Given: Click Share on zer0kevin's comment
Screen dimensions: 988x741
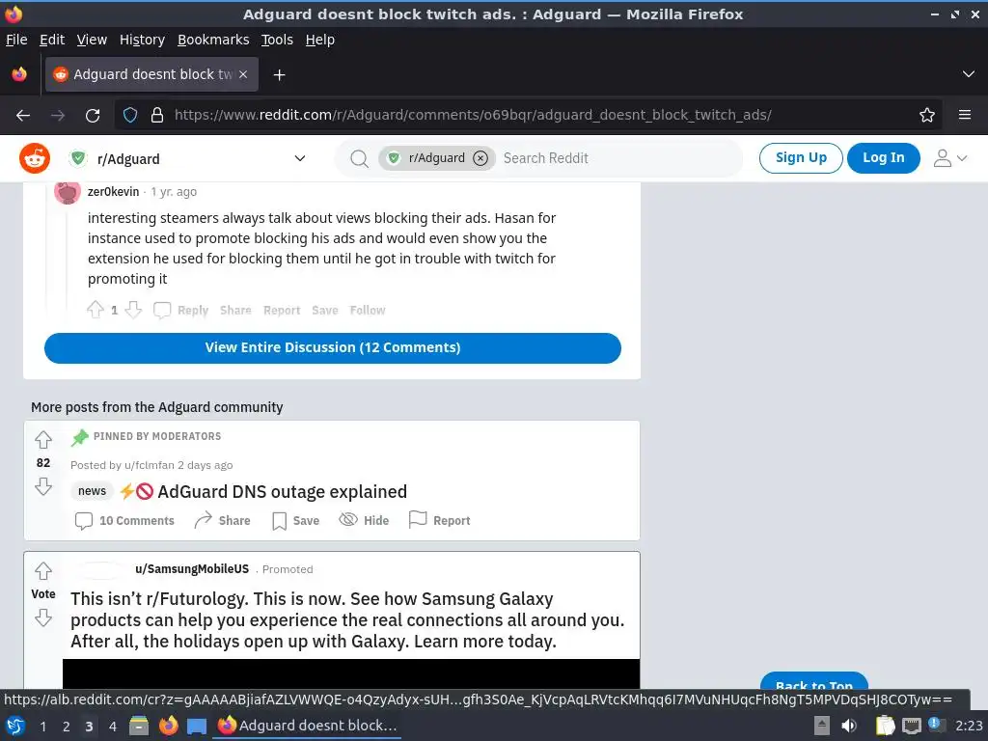Looking at the screenshot, I should [235, 310].
